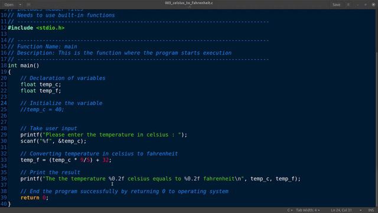Click the file title 003_celsius_to_fahrenheit.c

189,3
